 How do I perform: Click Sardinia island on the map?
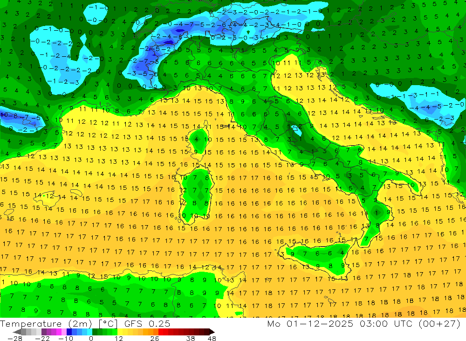[195, 194]
